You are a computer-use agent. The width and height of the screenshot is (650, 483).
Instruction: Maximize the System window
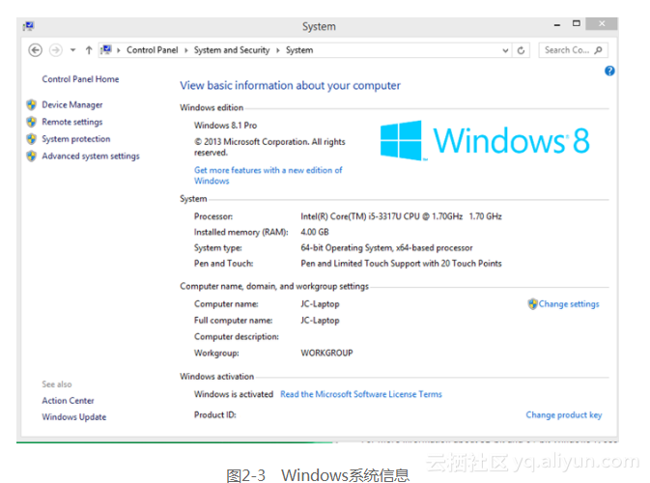tap(577, 23)
